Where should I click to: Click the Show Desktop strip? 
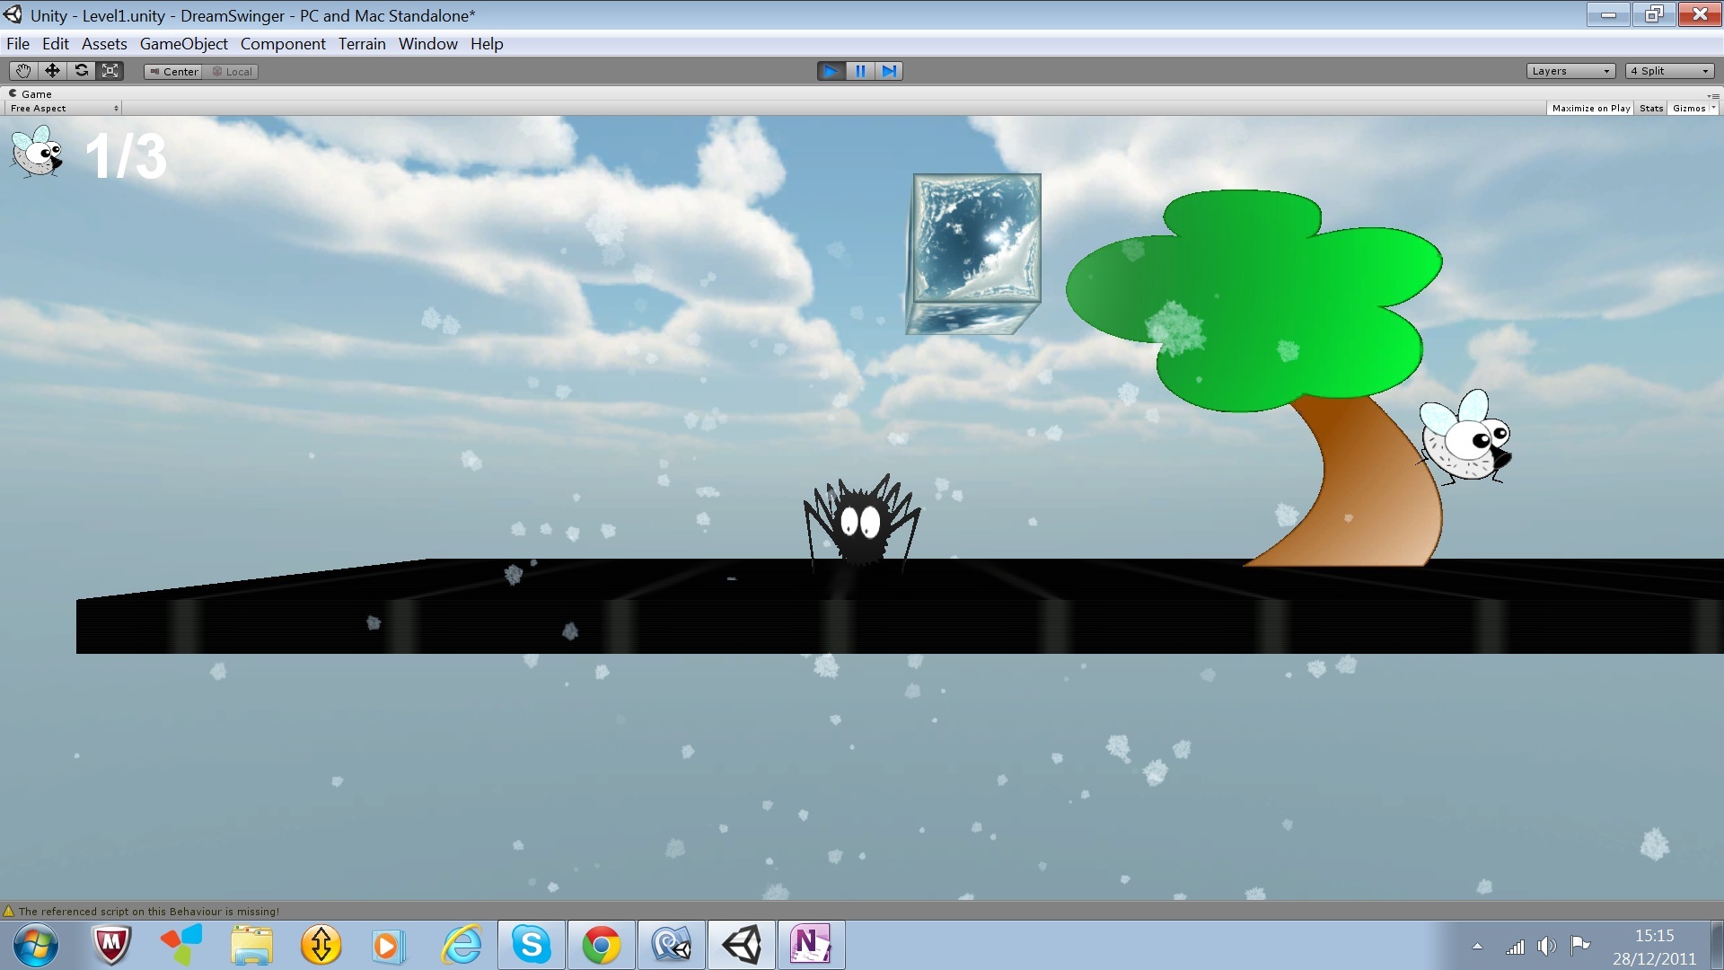1717,945
